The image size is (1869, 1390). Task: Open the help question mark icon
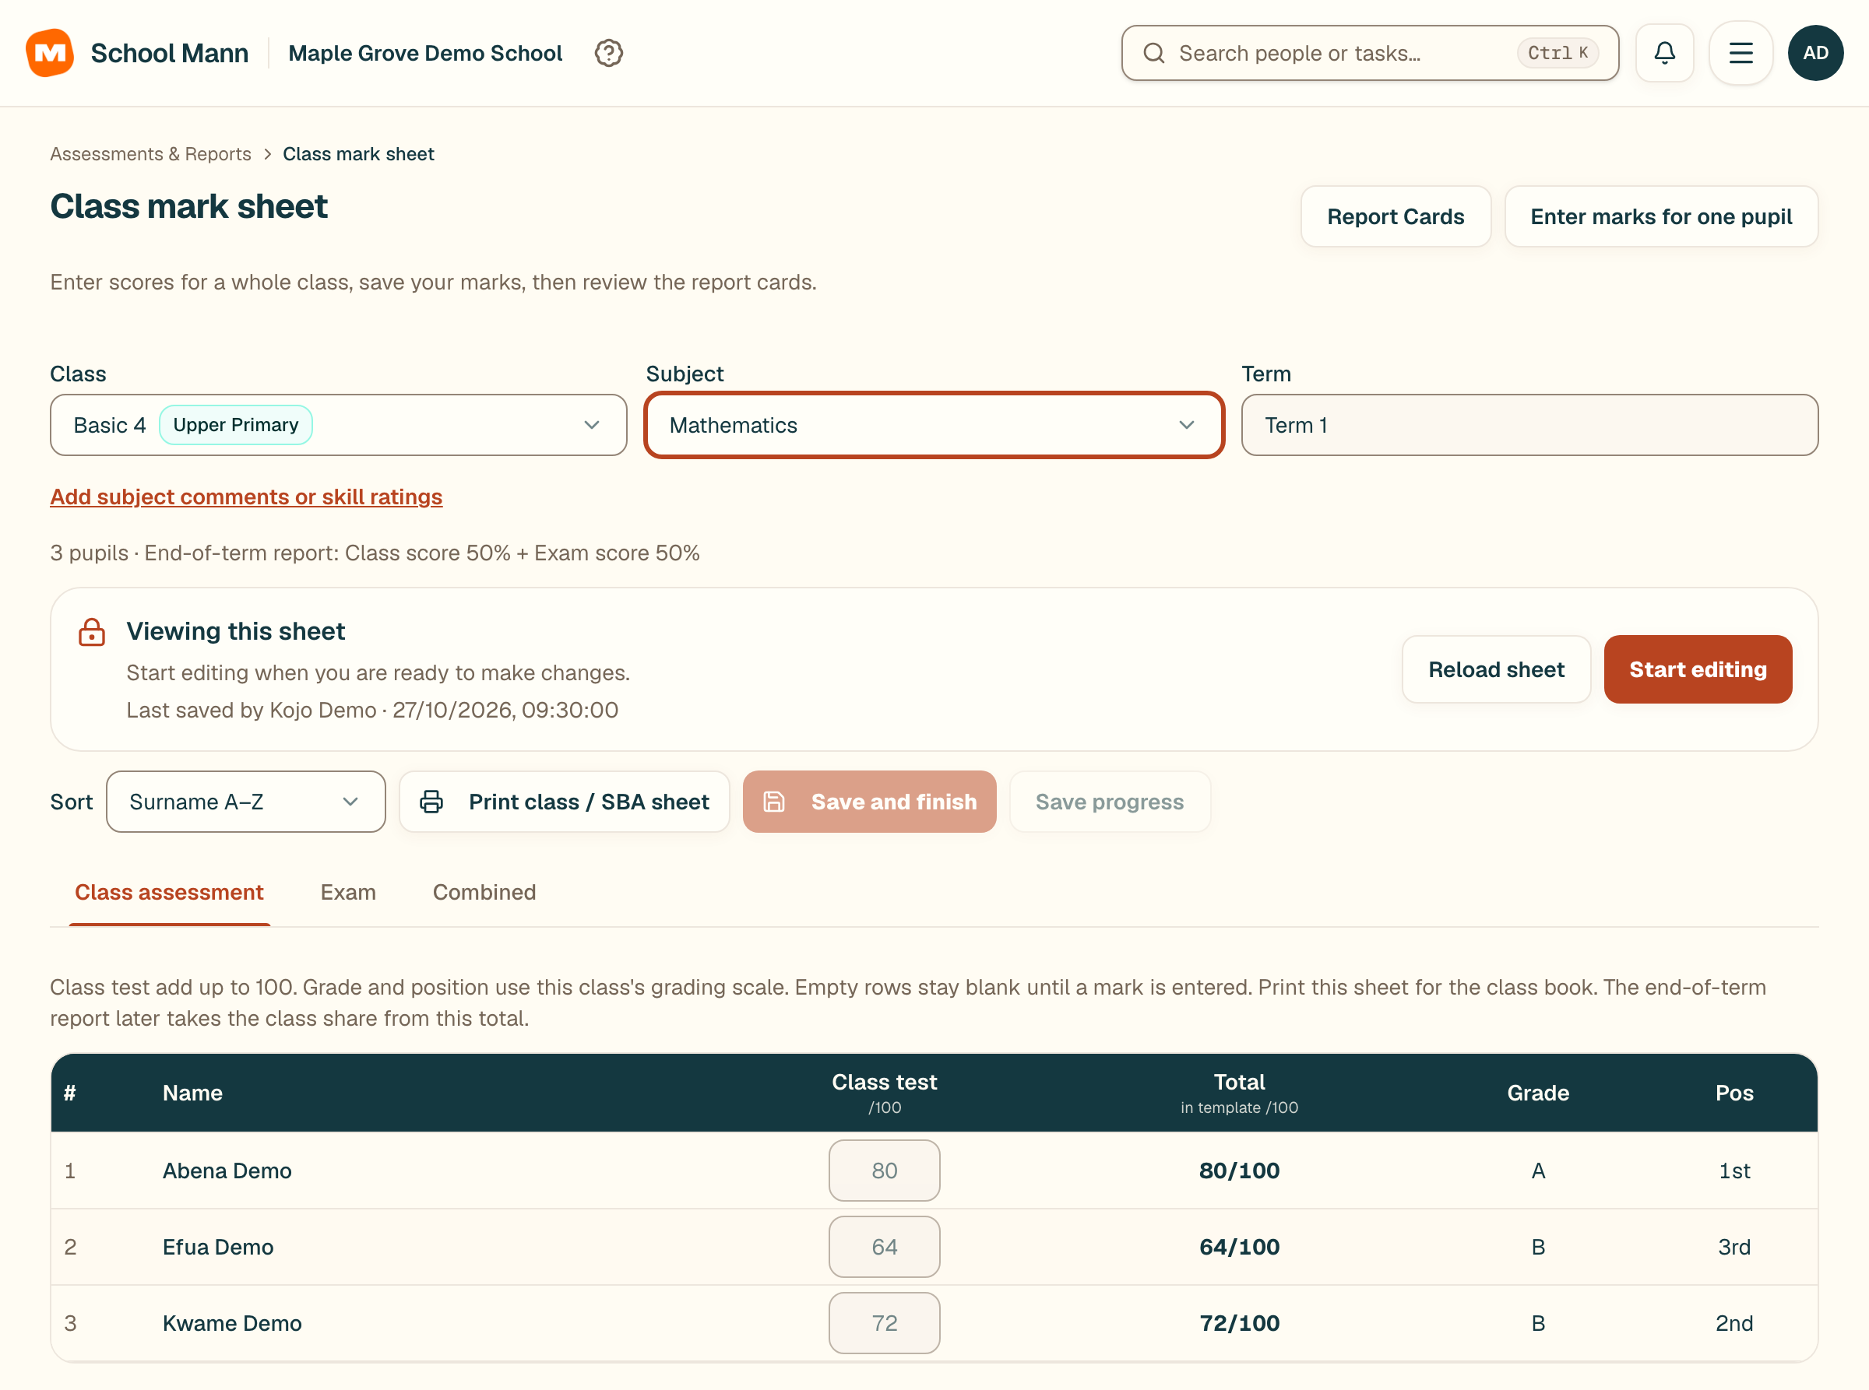coord(609,53)
